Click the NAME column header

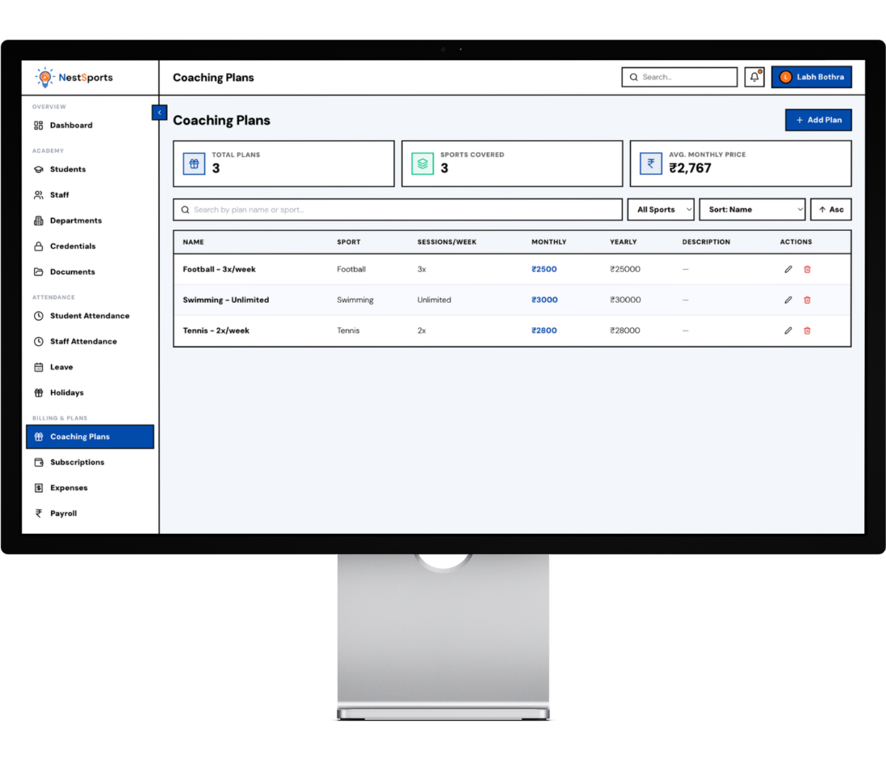click(194, 242)
